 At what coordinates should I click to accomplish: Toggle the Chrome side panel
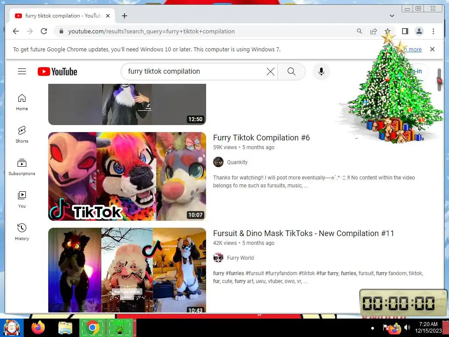point(405,31)
